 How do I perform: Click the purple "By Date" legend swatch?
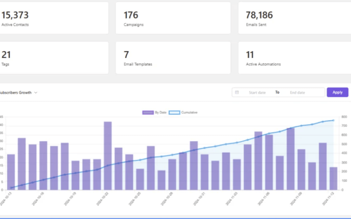coord(148,112)
